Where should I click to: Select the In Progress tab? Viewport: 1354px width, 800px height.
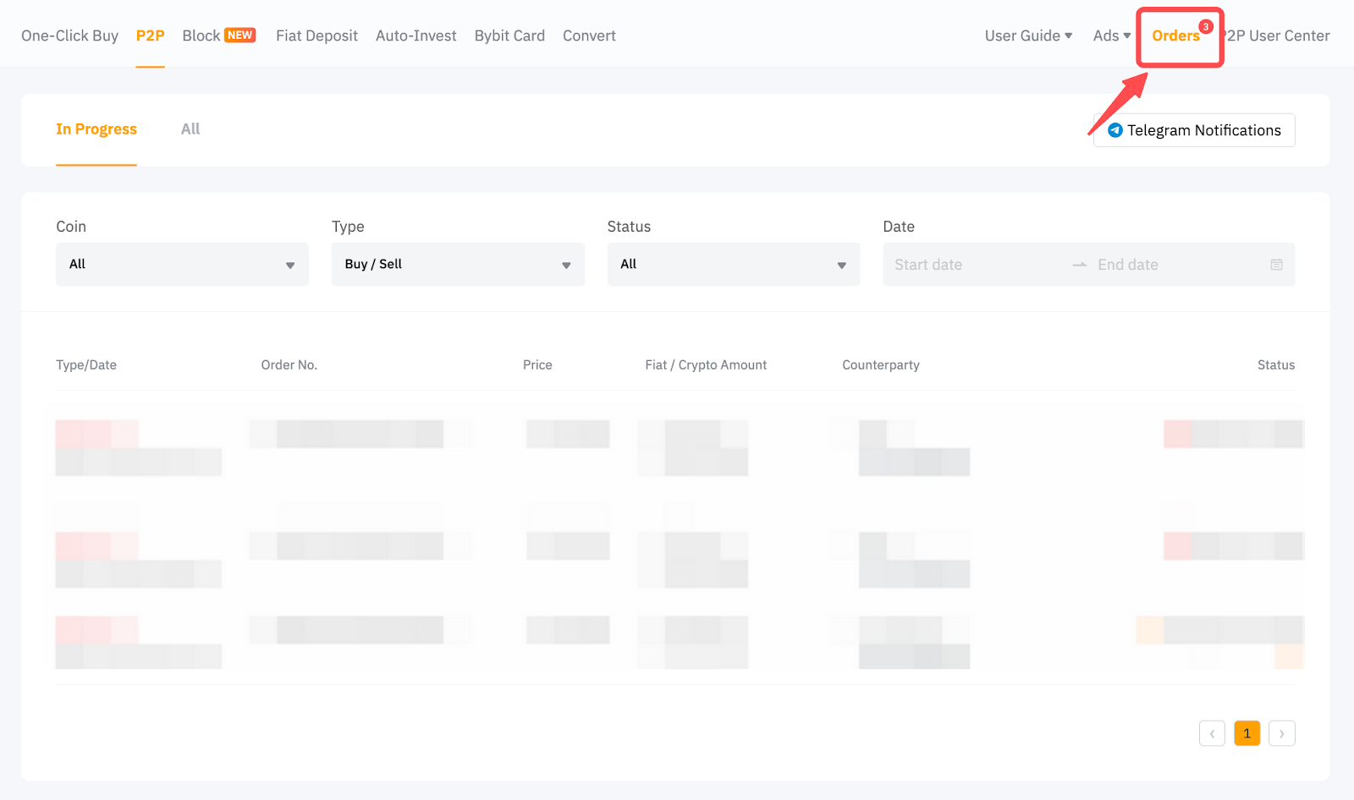pyautogui.click(x=96, y=129)
